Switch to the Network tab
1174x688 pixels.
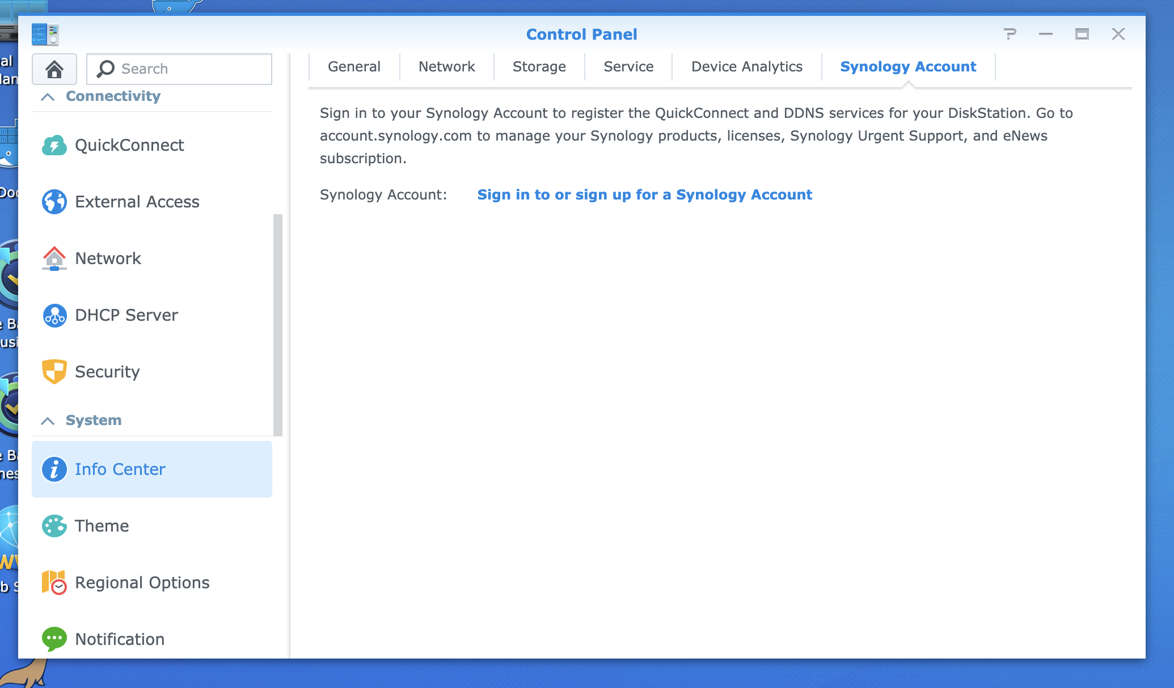pyautogui.click(x=446, y=66)
